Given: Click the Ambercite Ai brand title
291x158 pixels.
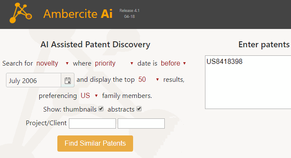Looking at the screenshot, I should tap(78, 14).
